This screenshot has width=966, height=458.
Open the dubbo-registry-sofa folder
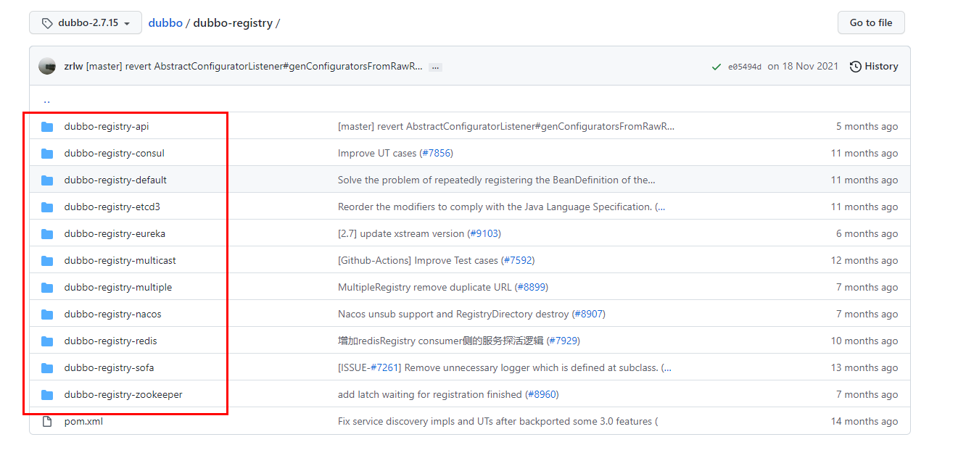click(x=109, y=367)
